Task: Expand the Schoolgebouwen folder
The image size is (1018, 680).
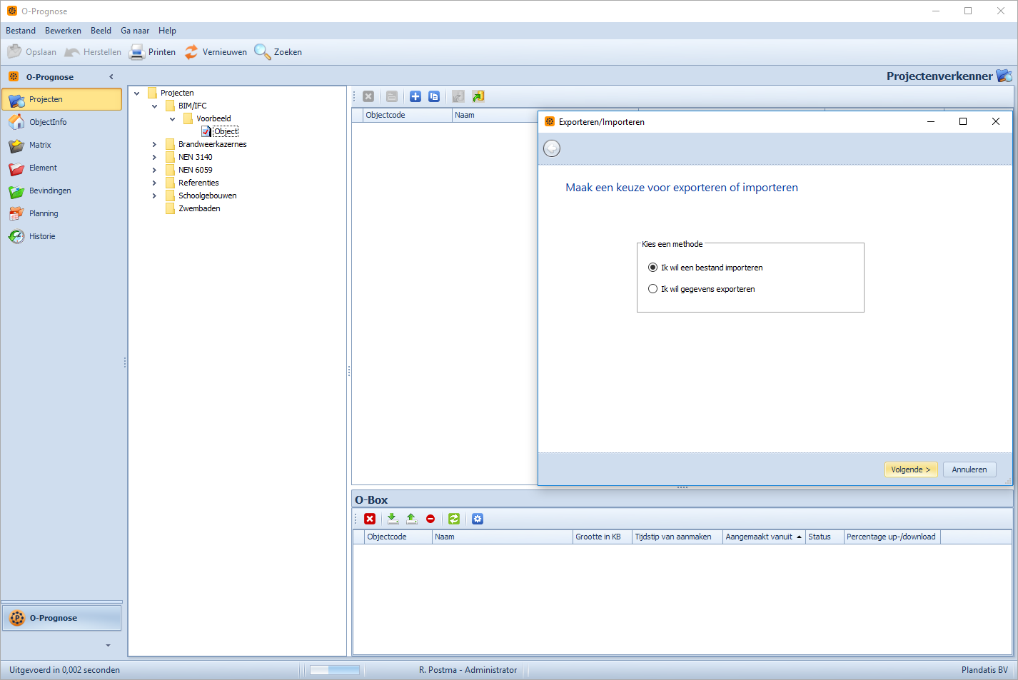Action: tap(154, 196)
